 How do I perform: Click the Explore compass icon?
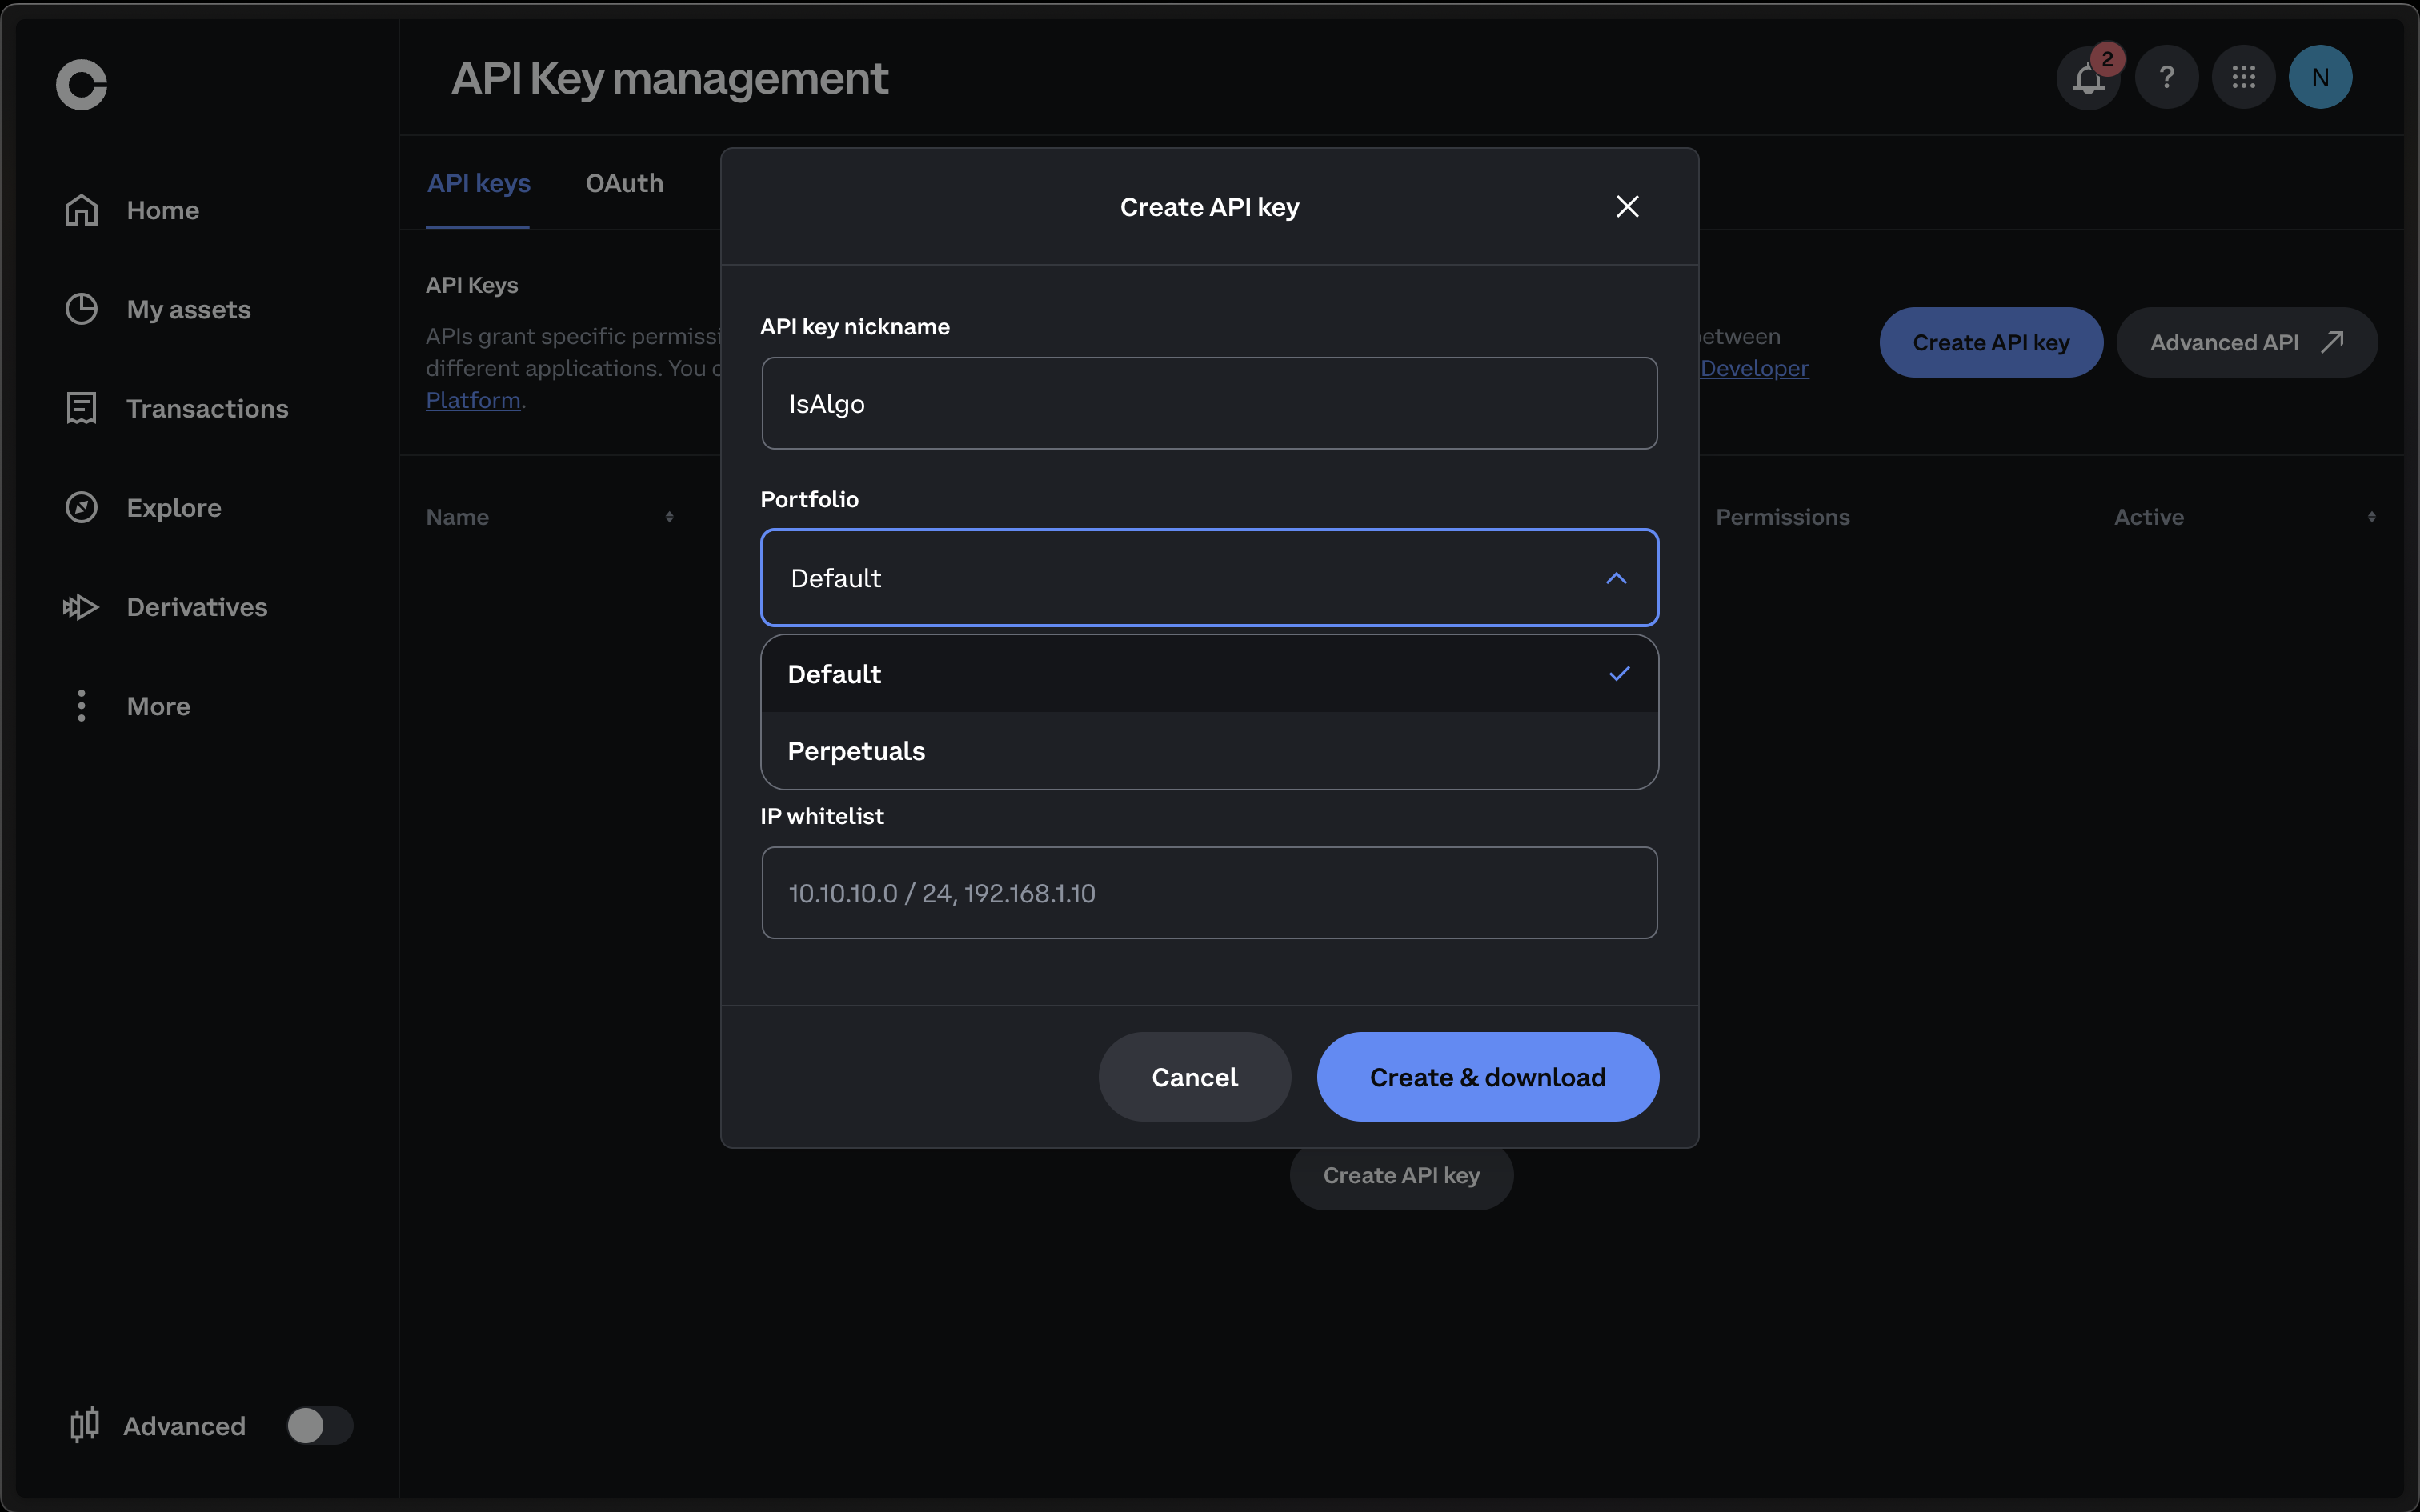coord(81,507)
